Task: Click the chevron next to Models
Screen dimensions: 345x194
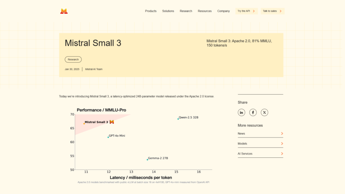Action: click(x=282, y=144)
